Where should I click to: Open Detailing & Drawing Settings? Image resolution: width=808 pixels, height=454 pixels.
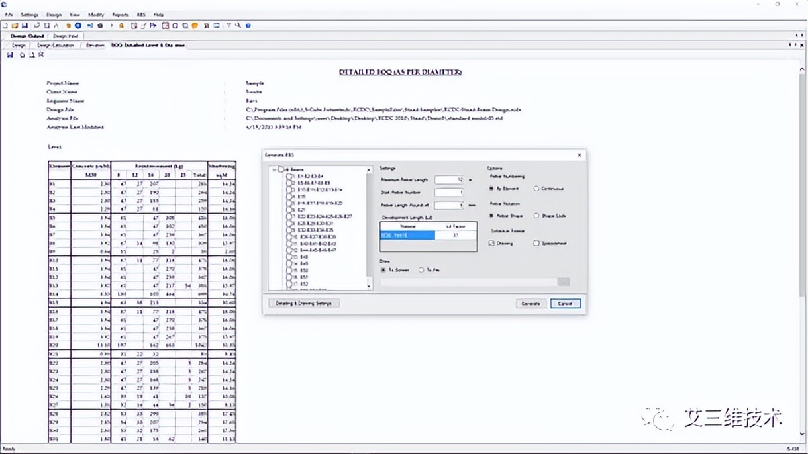[x=304, y=303]
